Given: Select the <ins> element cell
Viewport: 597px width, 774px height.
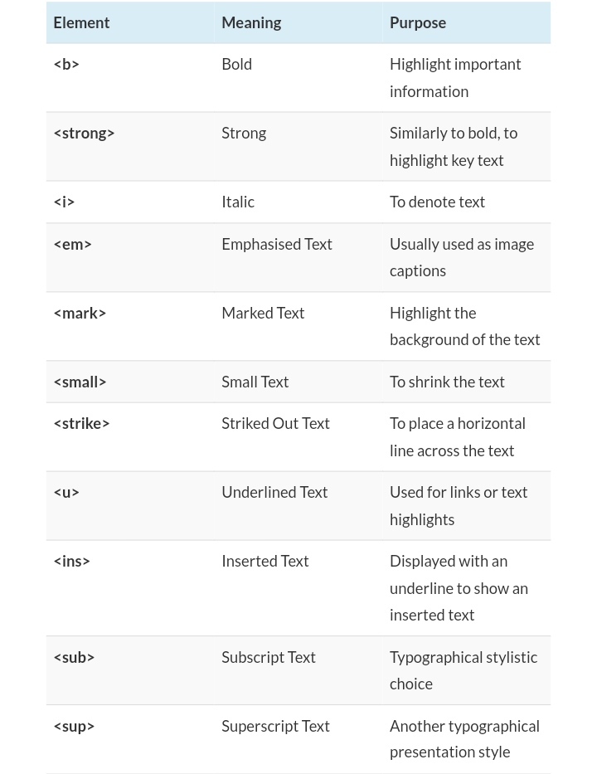Looking at the screenshot, I should pyautogui.click(x=71, y=561).
